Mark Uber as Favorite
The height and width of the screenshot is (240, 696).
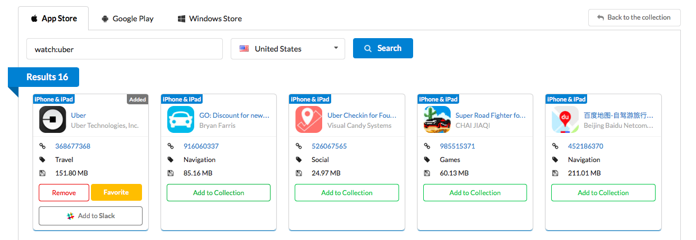116,192
